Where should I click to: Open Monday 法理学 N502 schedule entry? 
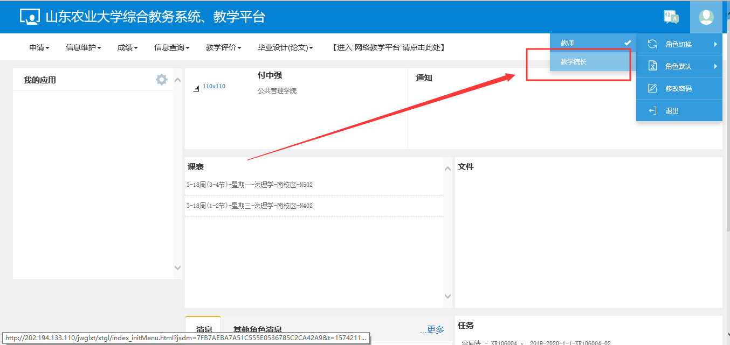(250, 185)
